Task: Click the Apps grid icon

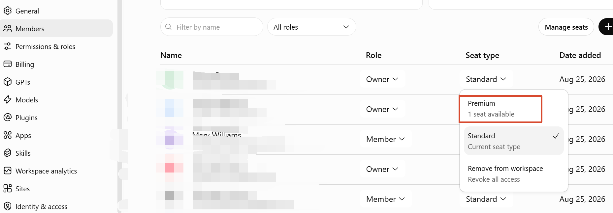Action: (8, 135)
